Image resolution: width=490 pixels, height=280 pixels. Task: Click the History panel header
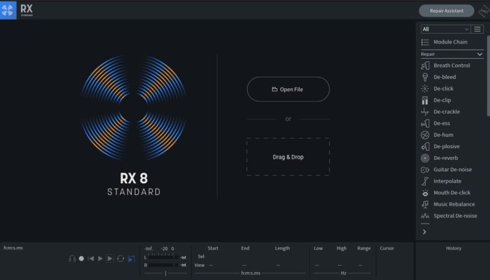point(453,248)
